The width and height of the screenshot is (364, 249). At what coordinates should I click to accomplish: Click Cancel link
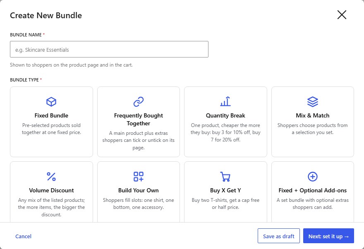(23, 236)
